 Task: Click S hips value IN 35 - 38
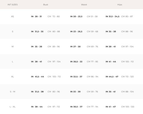click(x=111, y=31)
